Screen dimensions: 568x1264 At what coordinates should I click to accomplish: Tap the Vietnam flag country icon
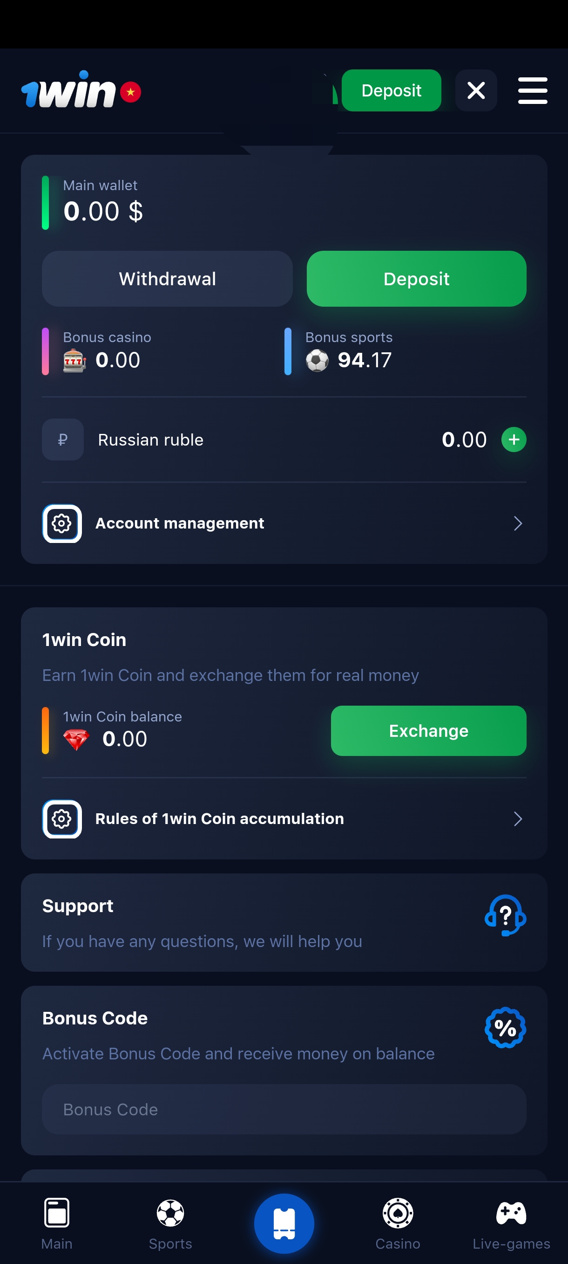coord(130,92)
